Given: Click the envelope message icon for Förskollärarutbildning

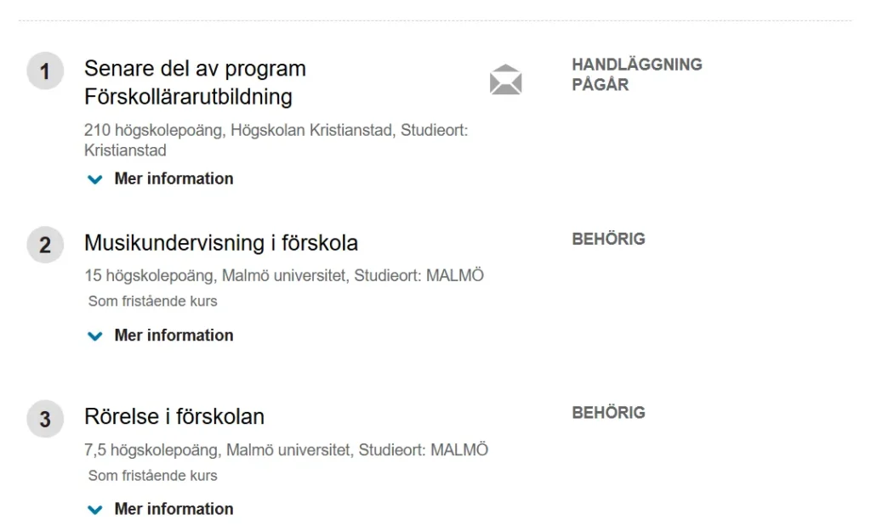Looking at the screenshot, I should [505, 80].
